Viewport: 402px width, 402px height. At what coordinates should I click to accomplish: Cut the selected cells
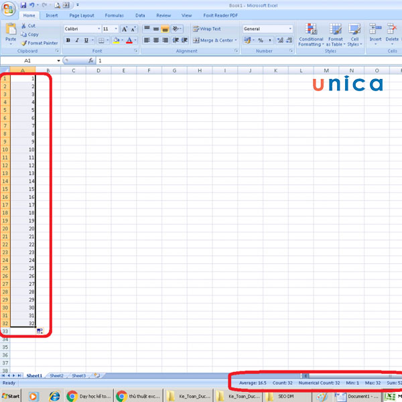pos(28,25)
